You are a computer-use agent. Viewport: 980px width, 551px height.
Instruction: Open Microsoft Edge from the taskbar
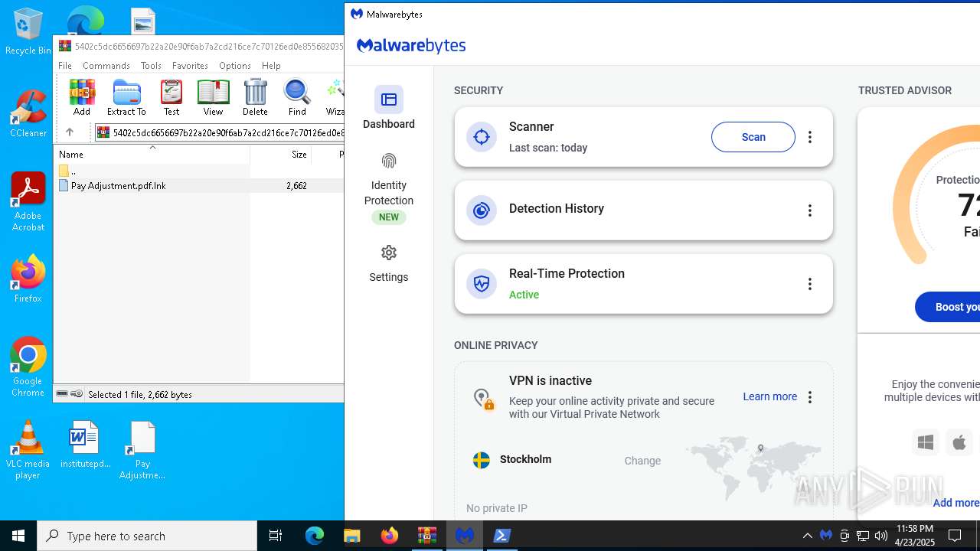pos(315,536)
